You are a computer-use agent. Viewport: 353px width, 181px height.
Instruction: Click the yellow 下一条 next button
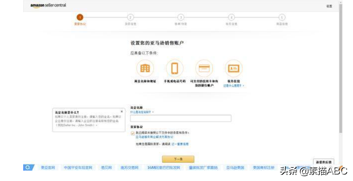coord(178,159)
